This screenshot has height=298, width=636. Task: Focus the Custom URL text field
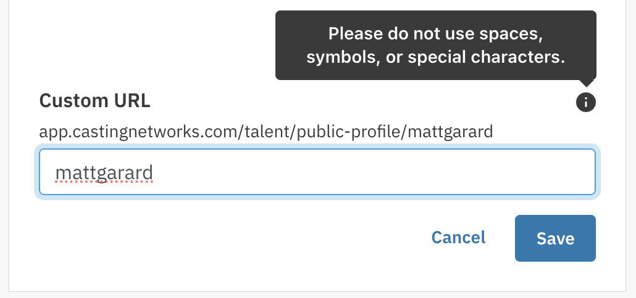(317, 172)
